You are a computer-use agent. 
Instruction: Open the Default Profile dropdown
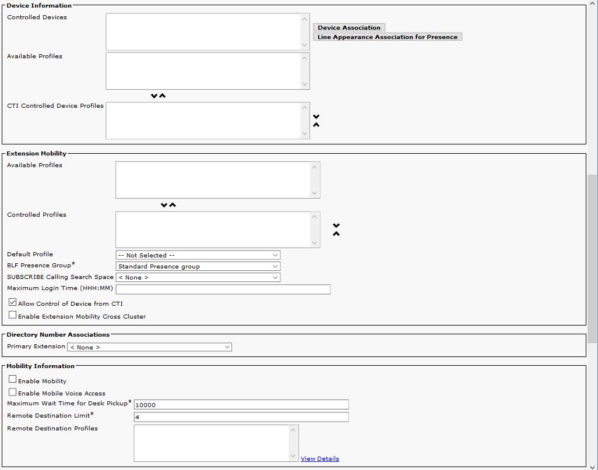[x=198, y=255]
